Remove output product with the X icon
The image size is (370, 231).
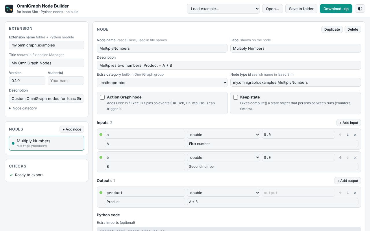click(355, 193)
